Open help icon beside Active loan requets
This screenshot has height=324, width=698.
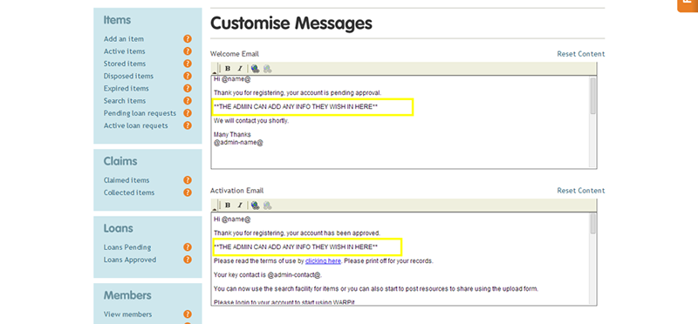(x=188, y=125)
